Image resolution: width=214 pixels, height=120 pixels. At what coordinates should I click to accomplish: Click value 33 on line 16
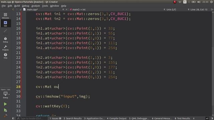click(110, 28)
